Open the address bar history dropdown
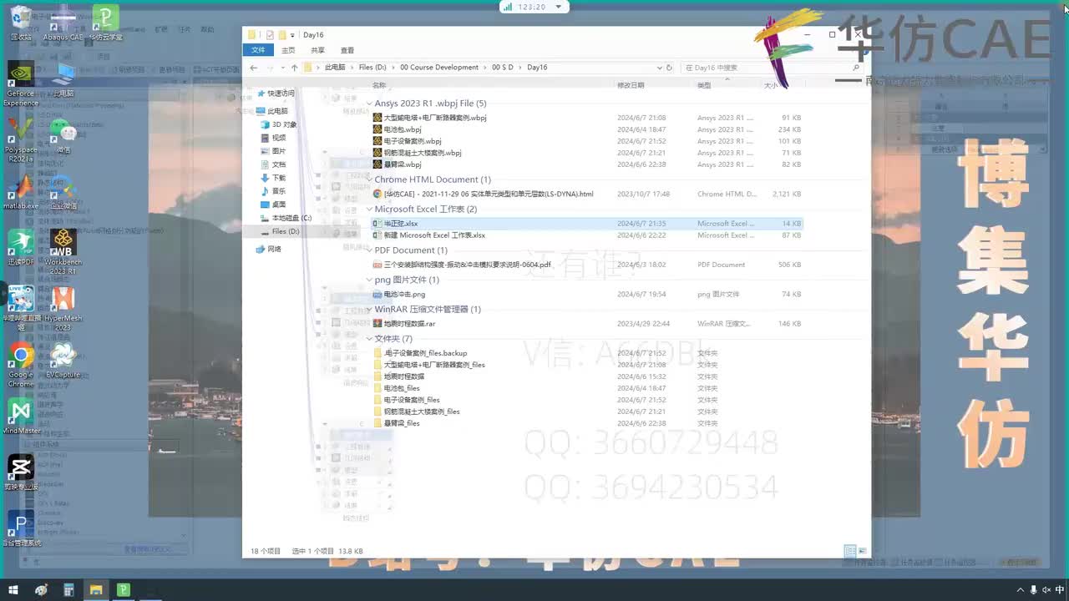This screenshot has height=601, width=1069. [659, 68]
